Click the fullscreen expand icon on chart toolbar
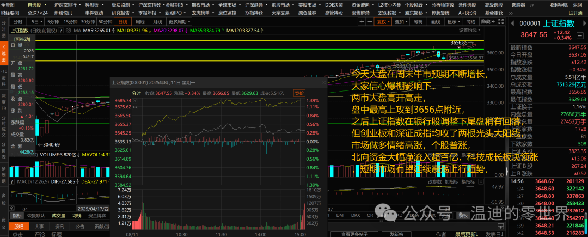The height and width of the screenshot is (237, 588). pyautogui.click(x=500, y=22)
